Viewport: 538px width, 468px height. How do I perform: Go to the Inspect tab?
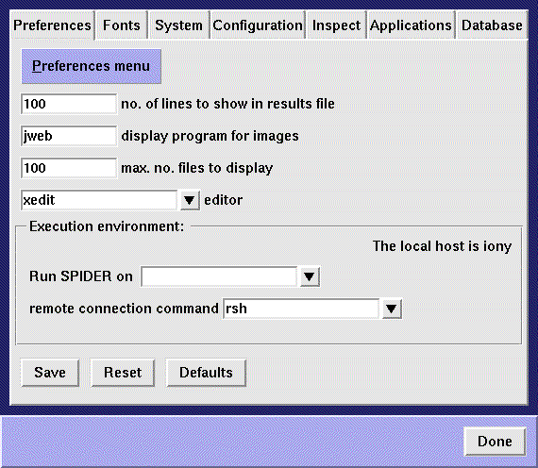tap(336, 25)
